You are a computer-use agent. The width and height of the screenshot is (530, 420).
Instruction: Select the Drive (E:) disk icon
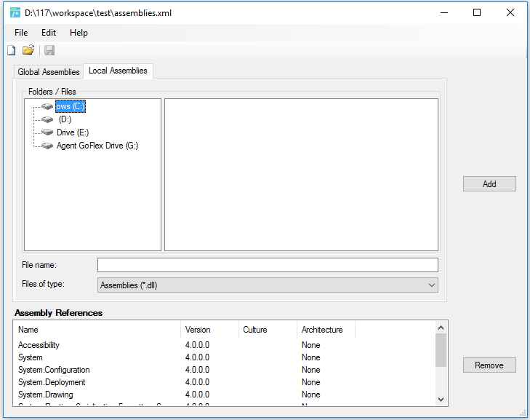point(47,132)
